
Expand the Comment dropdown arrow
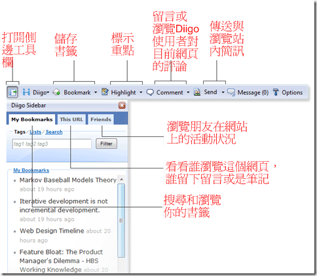[188, 92]
